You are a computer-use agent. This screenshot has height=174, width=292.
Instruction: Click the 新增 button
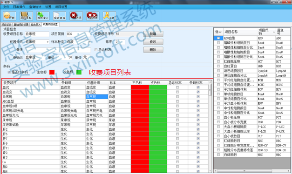[x=153, y=34]
